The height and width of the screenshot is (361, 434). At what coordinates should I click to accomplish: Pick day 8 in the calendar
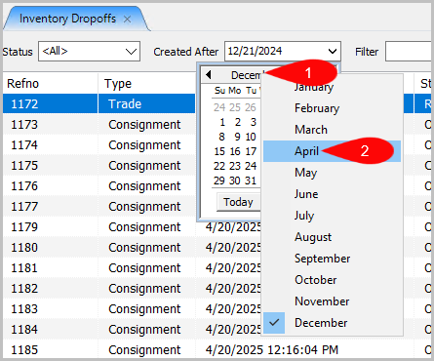coord(221,137)
